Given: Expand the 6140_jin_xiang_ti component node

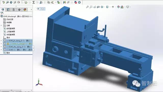Looking at the screenshot, I should coord(1,41).
